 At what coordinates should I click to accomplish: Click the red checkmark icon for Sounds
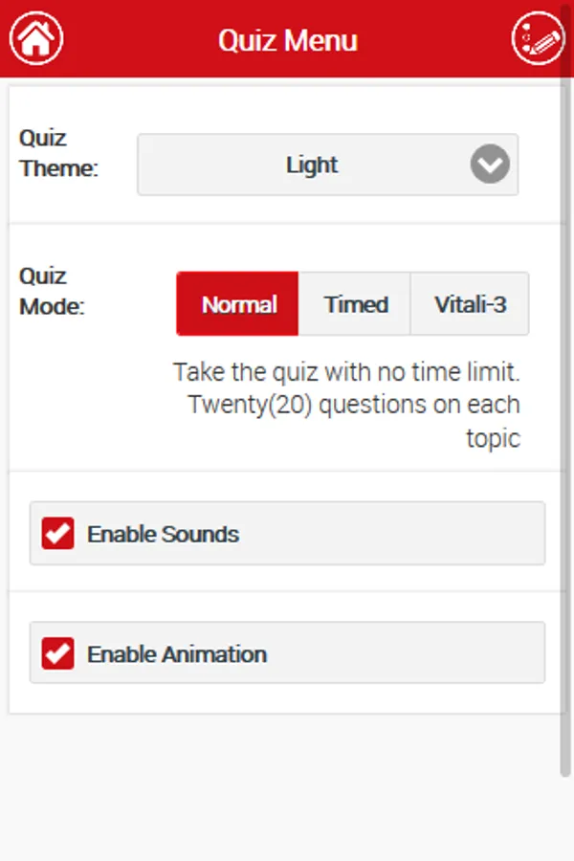point(58,534)
